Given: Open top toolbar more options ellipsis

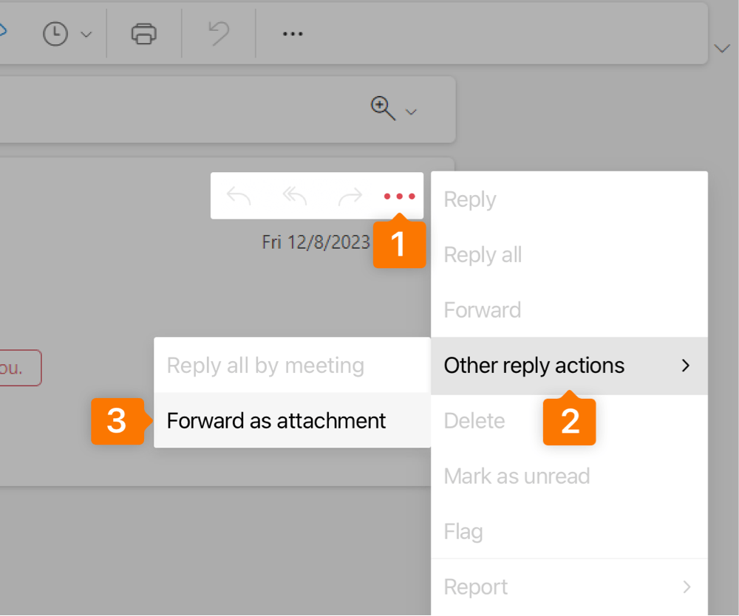Looking at the screenshot, I should 293,34.
